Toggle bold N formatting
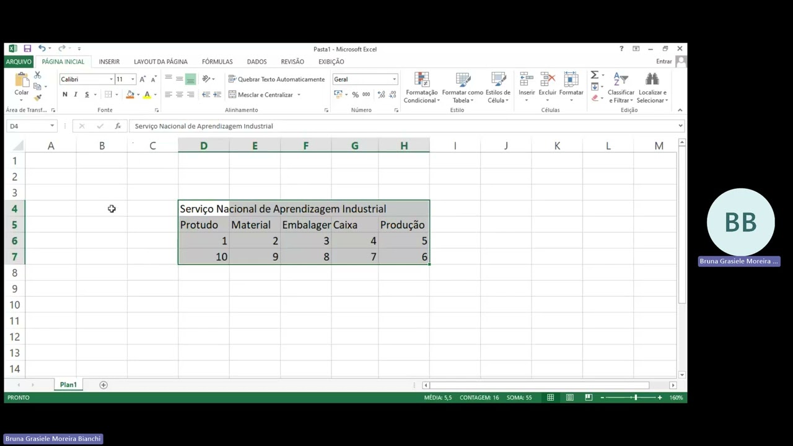This screenshot has width=793, height=446. point(64,95)
